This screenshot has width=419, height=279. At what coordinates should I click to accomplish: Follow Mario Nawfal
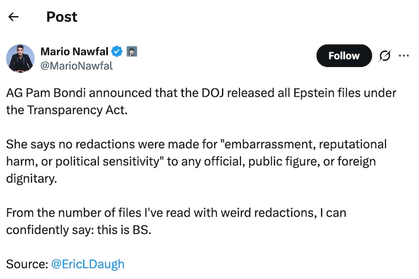pos(344,56)
